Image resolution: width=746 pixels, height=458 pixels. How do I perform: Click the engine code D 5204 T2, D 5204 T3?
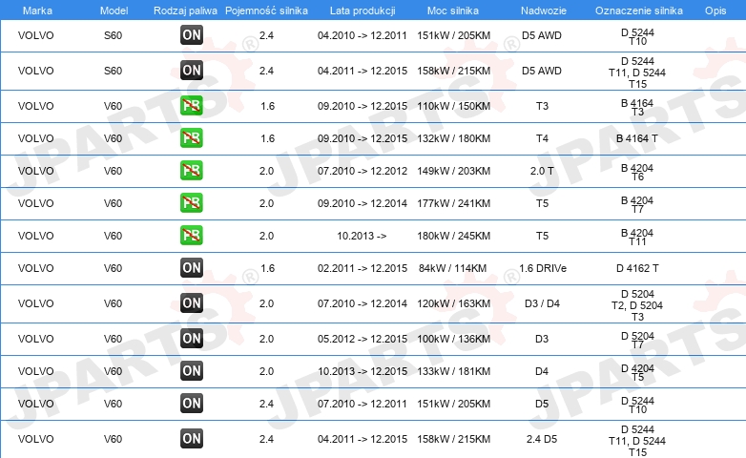click(x=637, y=304)
